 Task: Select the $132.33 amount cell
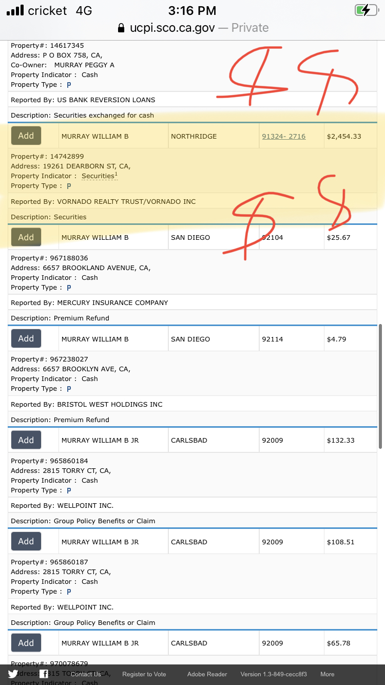351,440
